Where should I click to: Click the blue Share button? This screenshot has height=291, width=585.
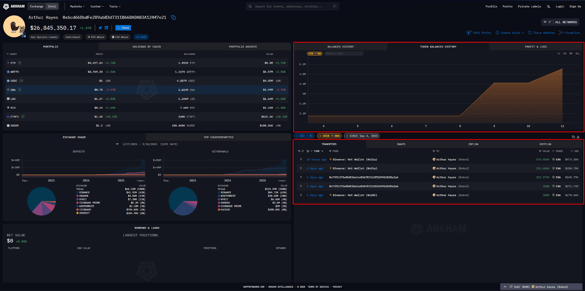tap(123, 28)
